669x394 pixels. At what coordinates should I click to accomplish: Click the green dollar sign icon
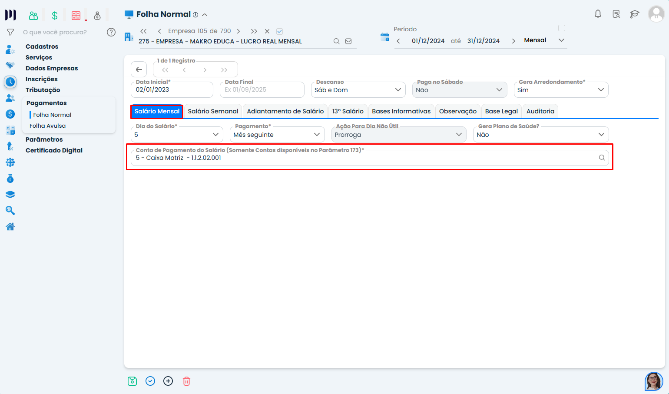(55, 16)
